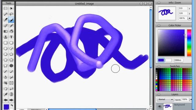
Task: Click the 100 % zoom value field
Action: [183, 18]
